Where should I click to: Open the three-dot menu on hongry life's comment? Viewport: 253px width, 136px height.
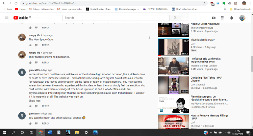pyautogui.click(x=150, y=37)
